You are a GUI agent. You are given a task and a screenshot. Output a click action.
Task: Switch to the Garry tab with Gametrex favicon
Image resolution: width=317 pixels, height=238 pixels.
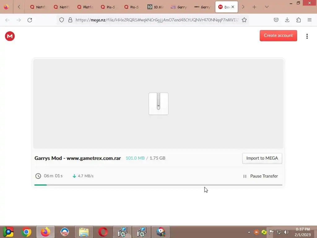click(x=179, y=7)
